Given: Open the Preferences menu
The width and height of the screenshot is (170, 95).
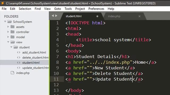Looking at the screenshot, I should coord(96,9).
